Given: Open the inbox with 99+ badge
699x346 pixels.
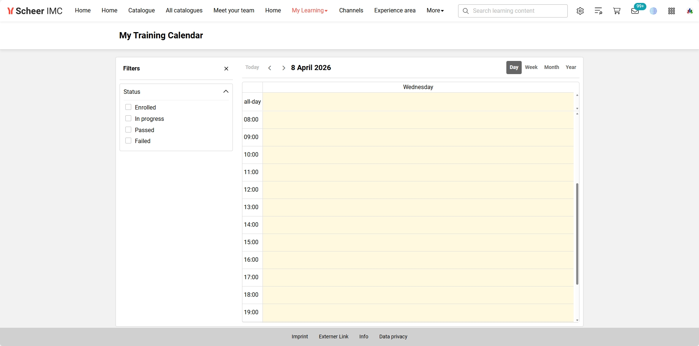Looking at the screenshot, I should [x=635, y=11].
